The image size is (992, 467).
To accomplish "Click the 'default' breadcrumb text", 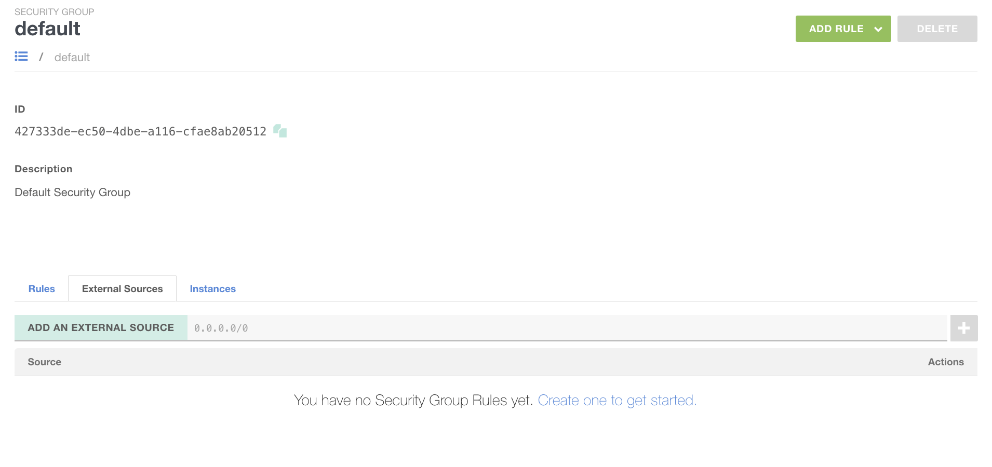I will [x=72, y=58].
